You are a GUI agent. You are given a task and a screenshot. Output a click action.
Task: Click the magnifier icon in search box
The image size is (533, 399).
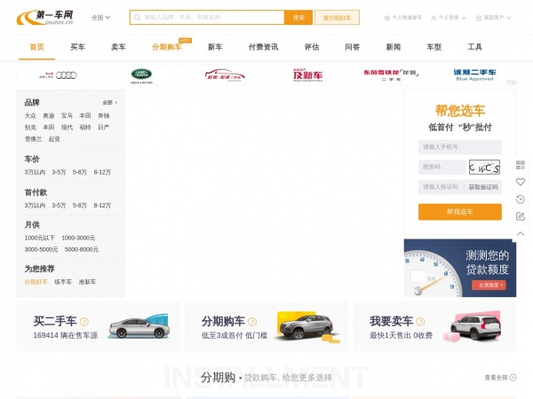point(138,18)
